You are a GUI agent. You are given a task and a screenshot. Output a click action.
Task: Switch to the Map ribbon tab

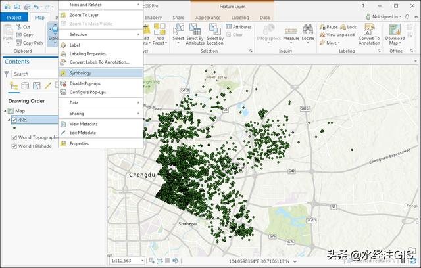(39, 18)
